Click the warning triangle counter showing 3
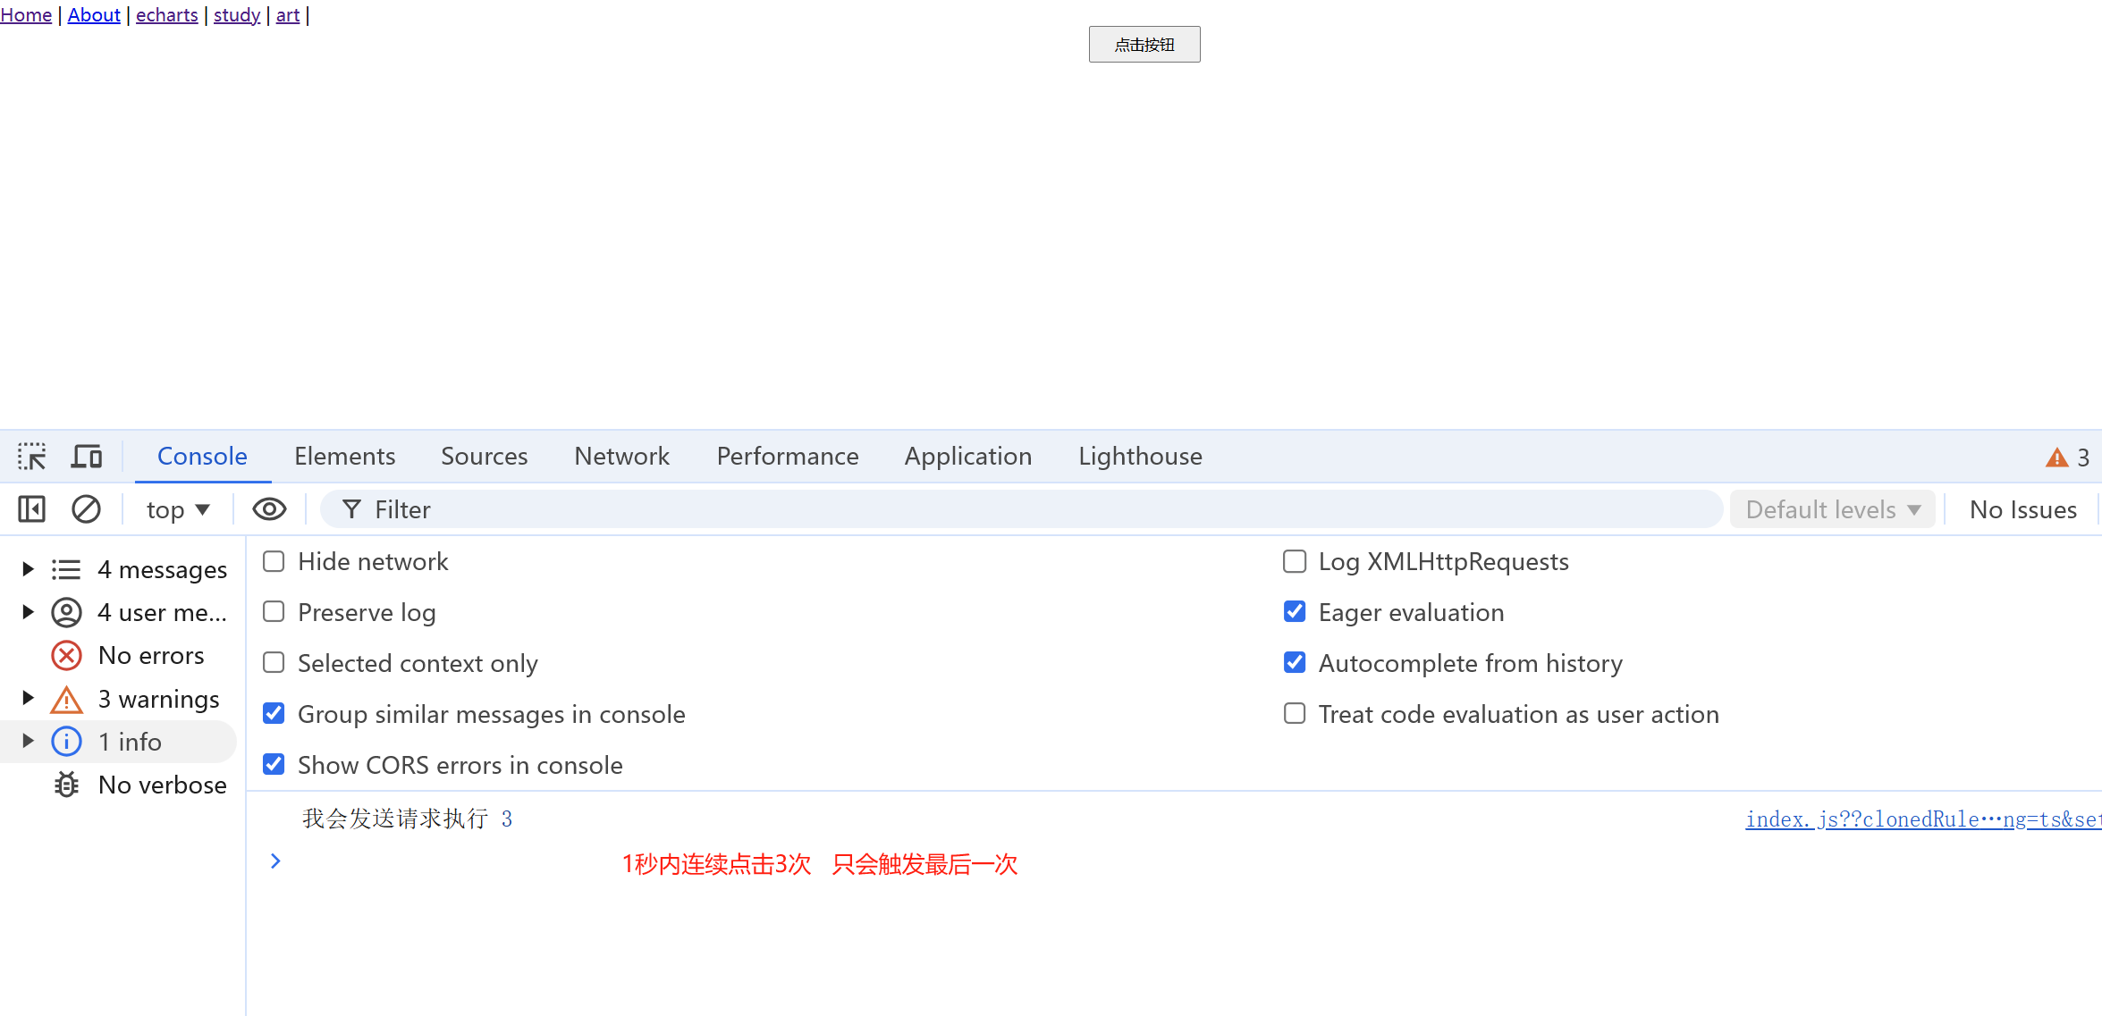The width and height of the screenshot is (2102, 1016). click(x=2066, y=458)
